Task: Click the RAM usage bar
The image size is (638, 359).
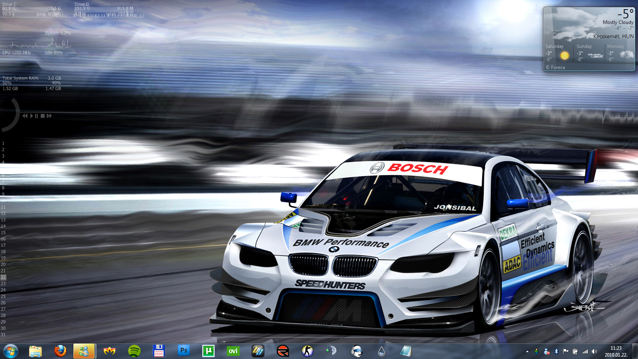Action: pyautogui.click(x=37, y=85)
